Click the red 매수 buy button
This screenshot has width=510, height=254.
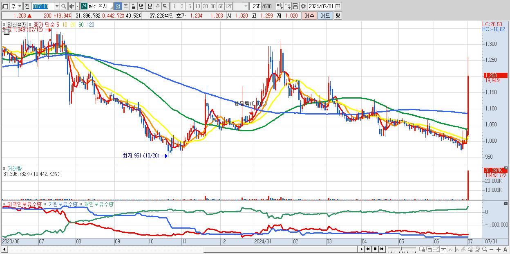click(x=309, y=16)
